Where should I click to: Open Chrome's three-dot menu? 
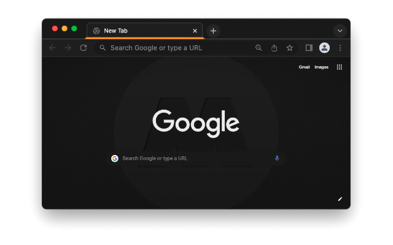[x=340, y=48]
